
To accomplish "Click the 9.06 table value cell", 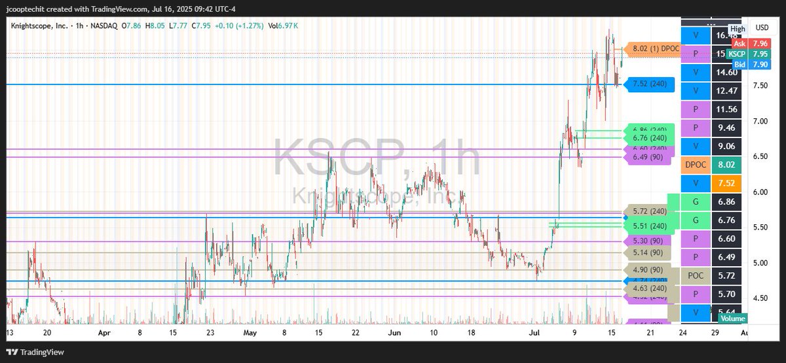I will point(727,147).
